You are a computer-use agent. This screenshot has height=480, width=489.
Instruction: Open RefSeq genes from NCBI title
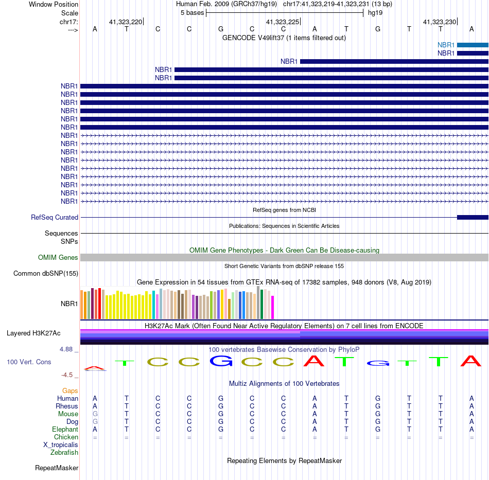click(x=284, y=210)
